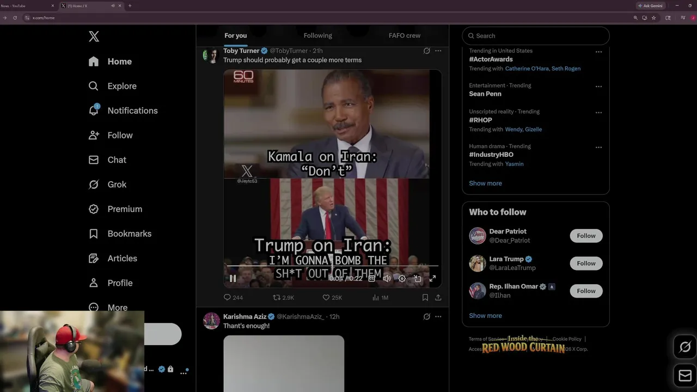Open Chat in left navigation
This screenshot has width=697, height=392.
coord(107,160)
